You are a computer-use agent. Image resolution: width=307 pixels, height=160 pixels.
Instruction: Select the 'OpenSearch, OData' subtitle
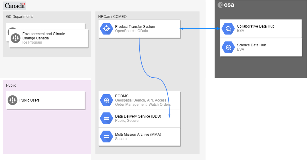[x=131, y=31]
